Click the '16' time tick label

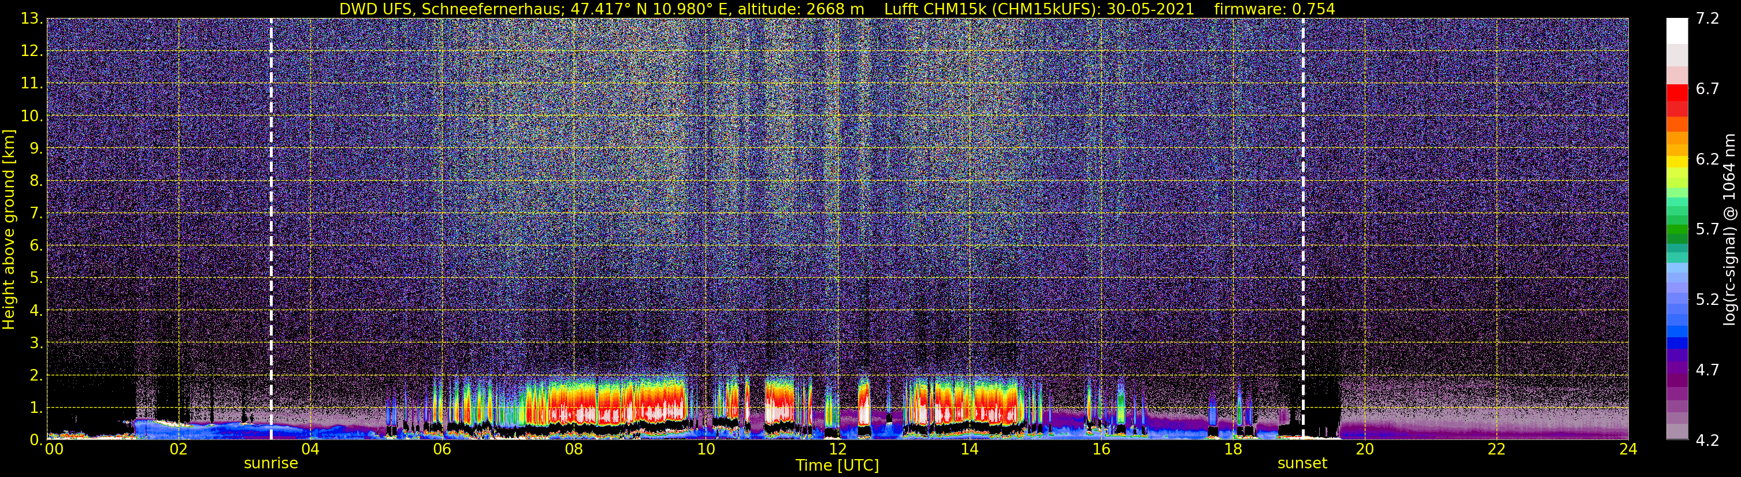tap(1101, 449)
